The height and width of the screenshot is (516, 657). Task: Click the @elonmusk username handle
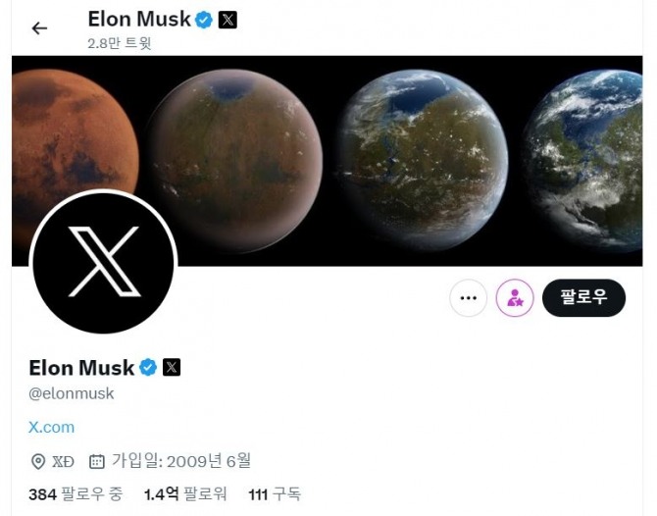[72, 393]
